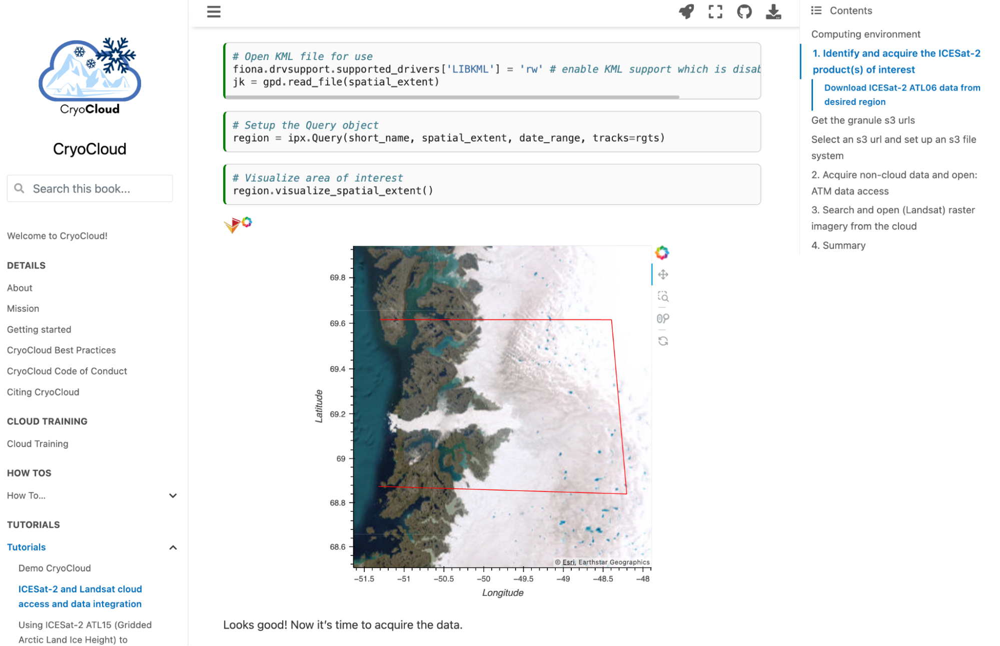Activate the Box Zoom map tool

(663, 296)
